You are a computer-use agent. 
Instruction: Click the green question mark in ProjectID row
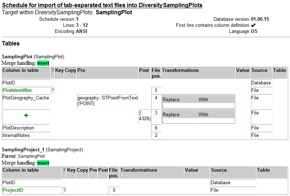65,190
